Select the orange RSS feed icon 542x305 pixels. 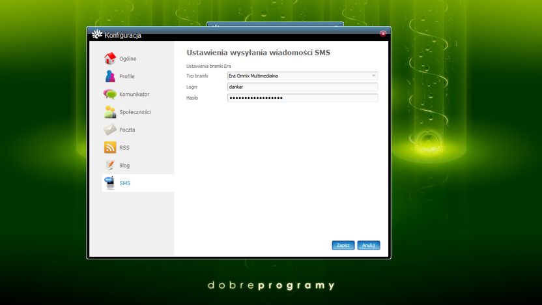point(110,147)
